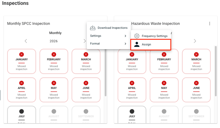Click the Assign person icon
Viewport: 220px width, 128px height.
pyautogui.click(x=137, y=44)
